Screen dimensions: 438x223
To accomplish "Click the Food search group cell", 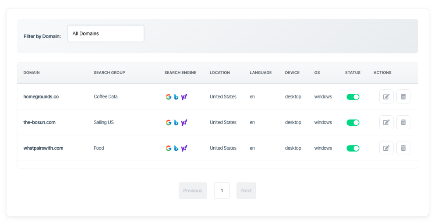I will tap(99, 148).
